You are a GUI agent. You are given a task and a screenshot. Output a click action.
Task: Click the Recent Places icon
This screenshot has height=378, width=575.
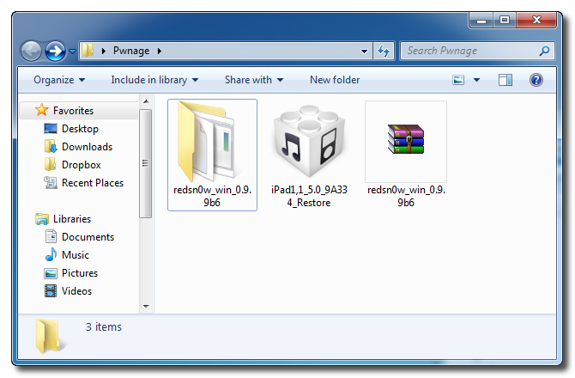(x=51, y=182)
